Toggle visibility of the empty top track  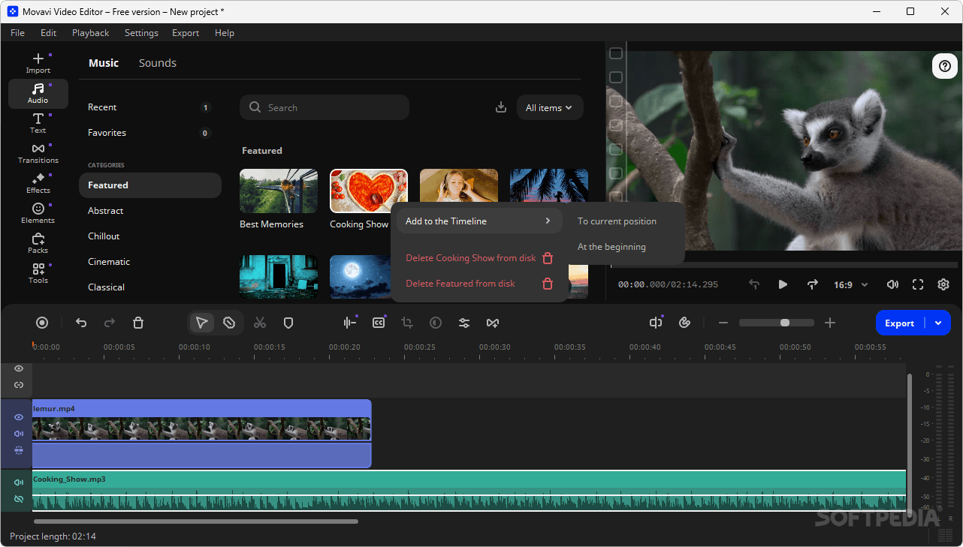click(x=19, y=368)
